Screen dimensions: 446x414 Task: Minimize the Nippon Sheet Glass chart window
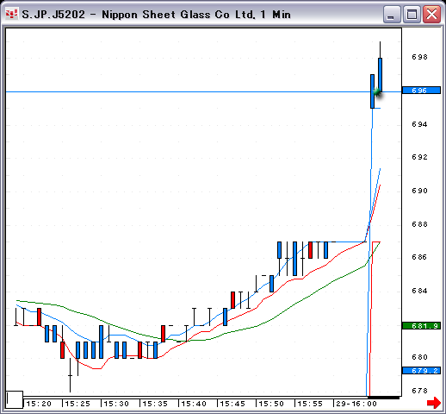392,14
